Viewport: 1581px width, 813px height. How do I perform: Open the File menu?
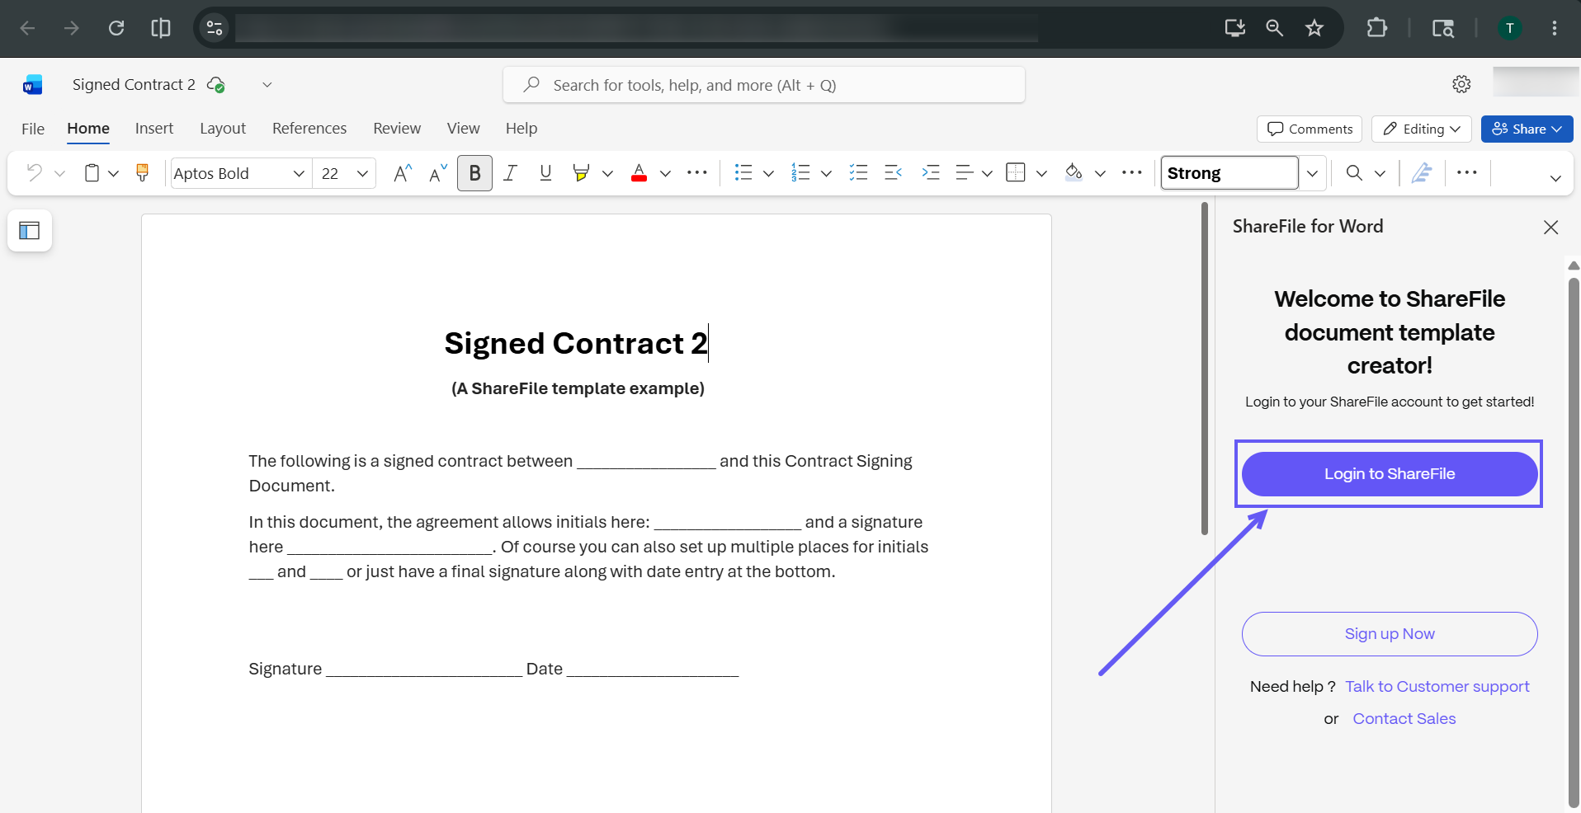(33, 129)
